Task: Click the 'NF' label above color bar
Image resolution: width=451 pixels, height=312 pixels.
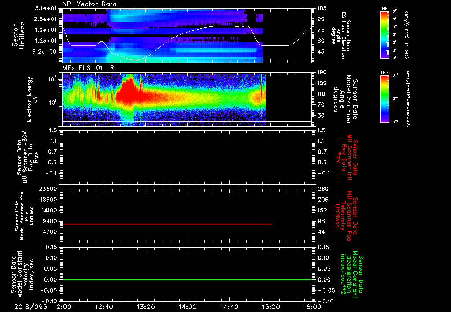Action: [385, 9]
